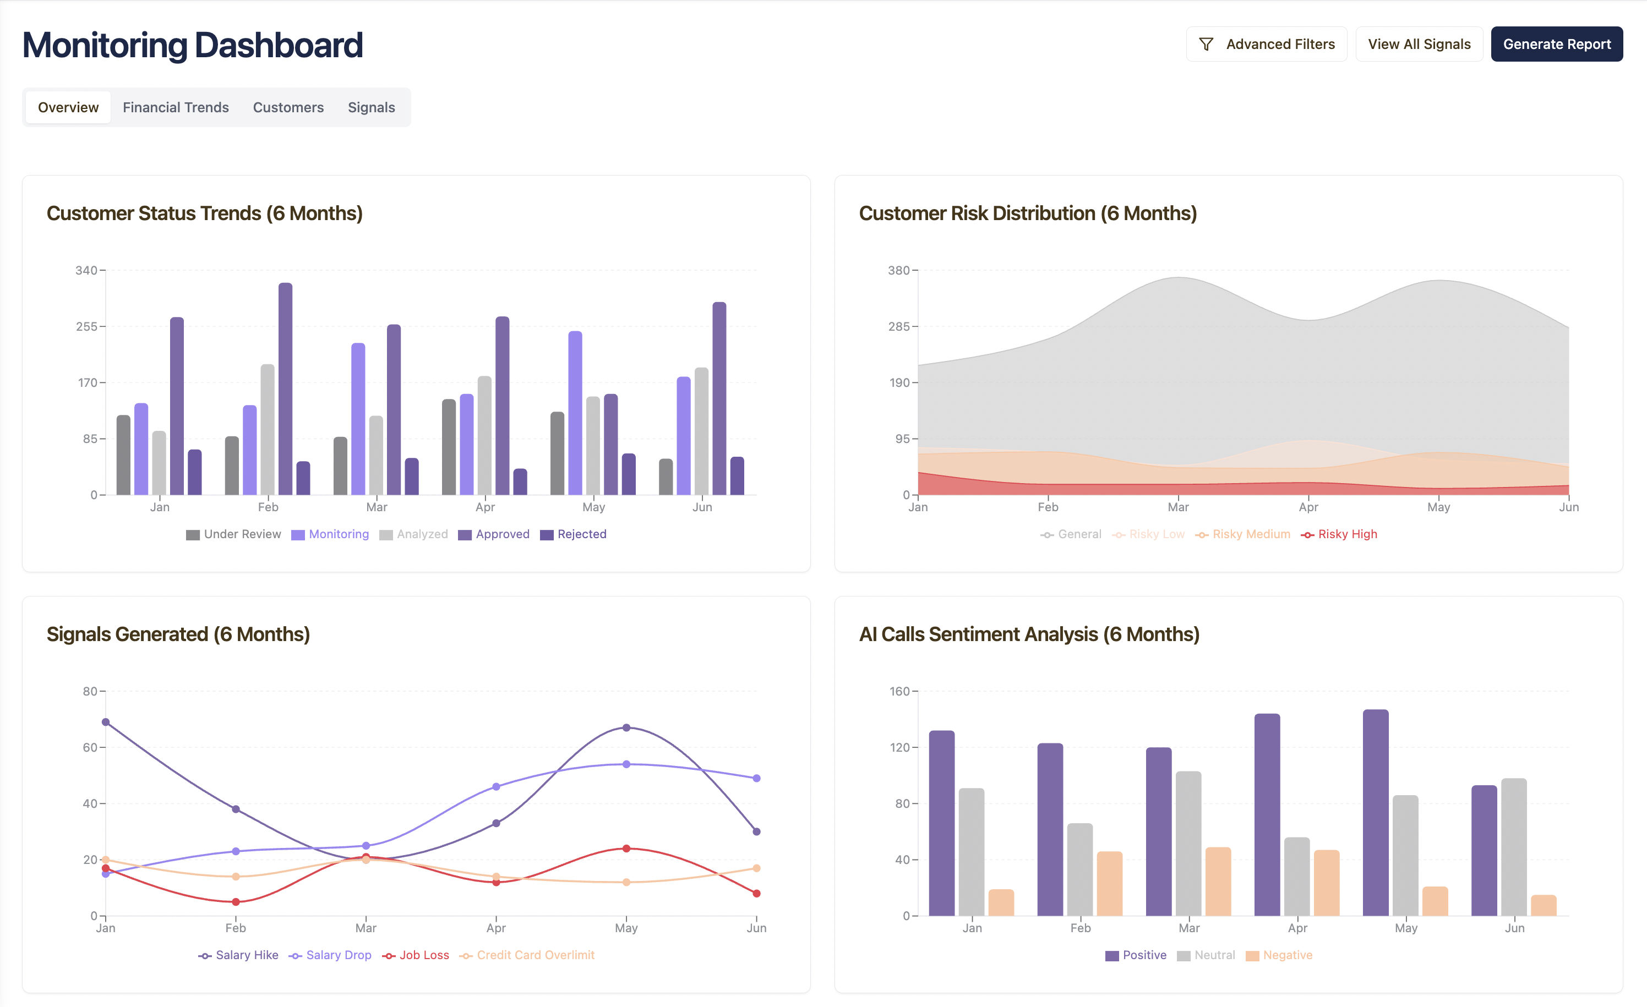Click the Generate Report button
Screen dimensions: 1647x1007
click(1557, 43)
